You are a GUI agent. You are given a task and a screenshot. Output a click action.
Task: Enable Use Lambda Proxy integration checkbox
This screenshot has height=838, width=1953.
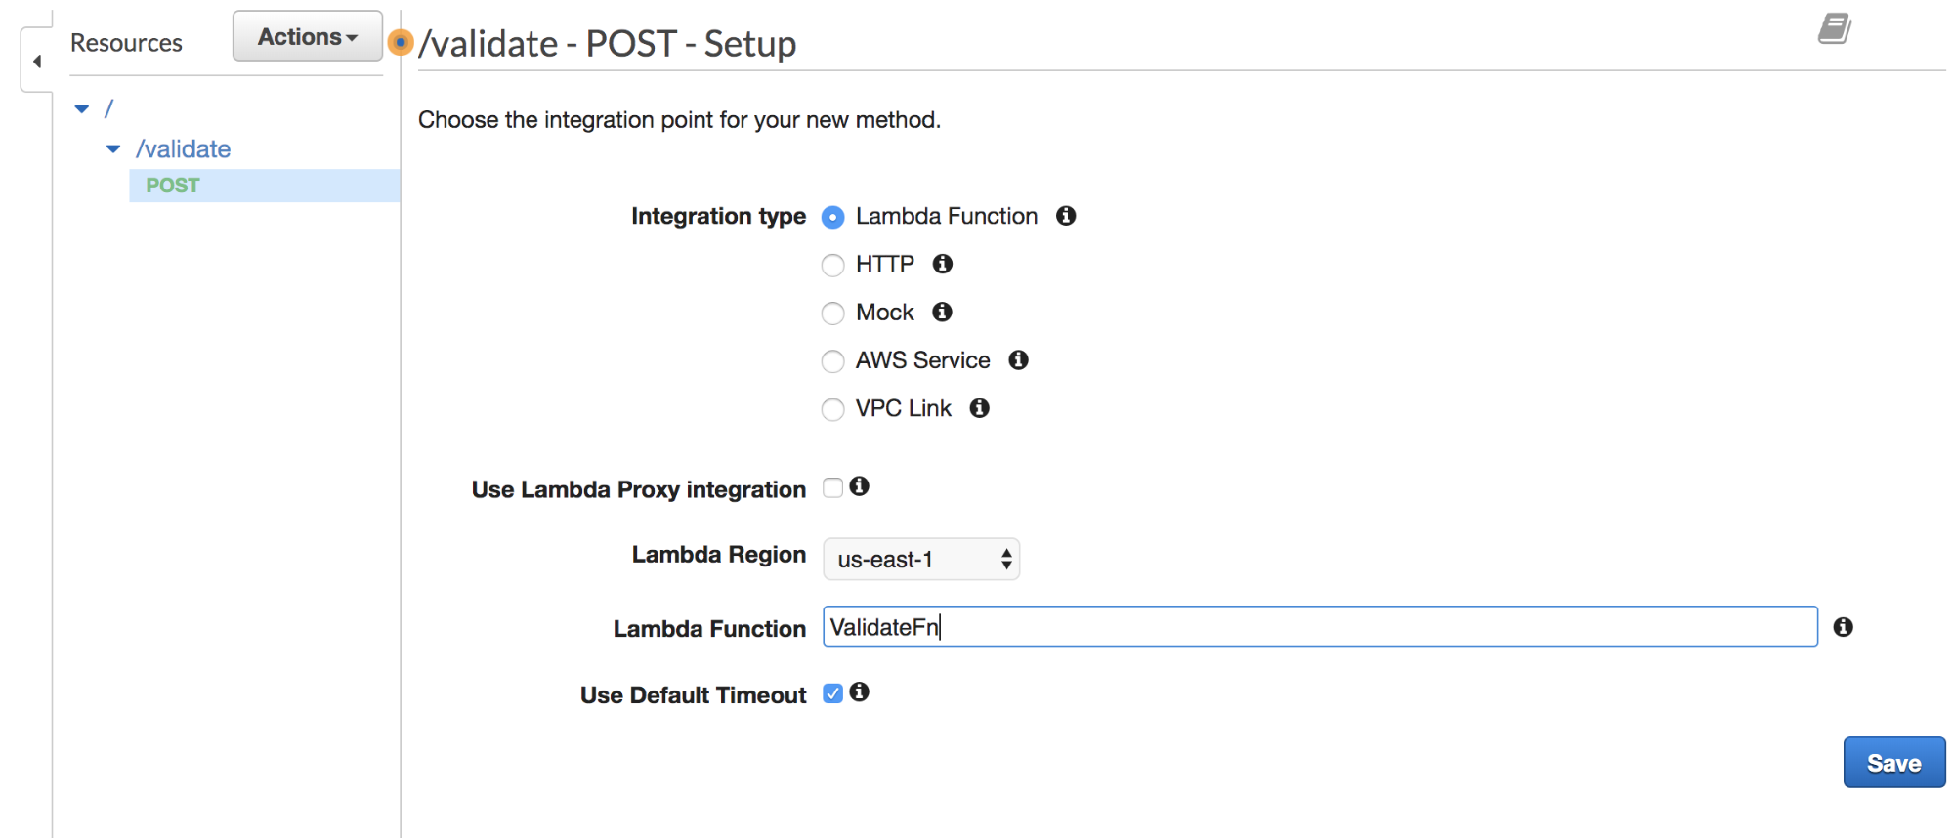tap(832, 487)
